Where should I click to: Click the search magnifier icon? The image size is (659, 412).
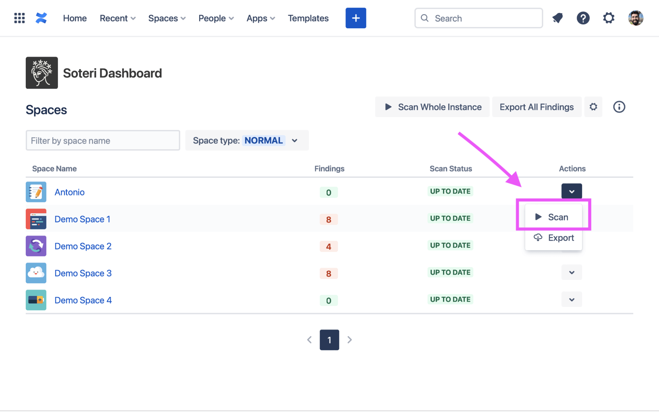[425, 18]
